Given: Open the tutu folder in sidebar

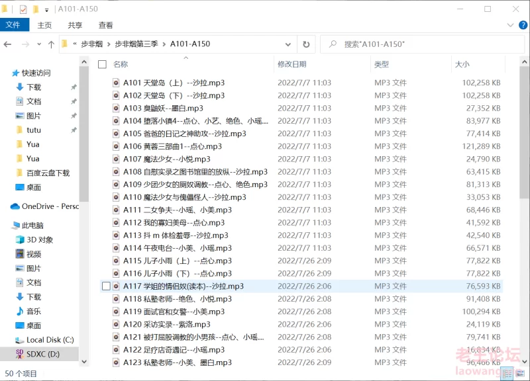Looking at the screenshot, I should pos(34,130).
